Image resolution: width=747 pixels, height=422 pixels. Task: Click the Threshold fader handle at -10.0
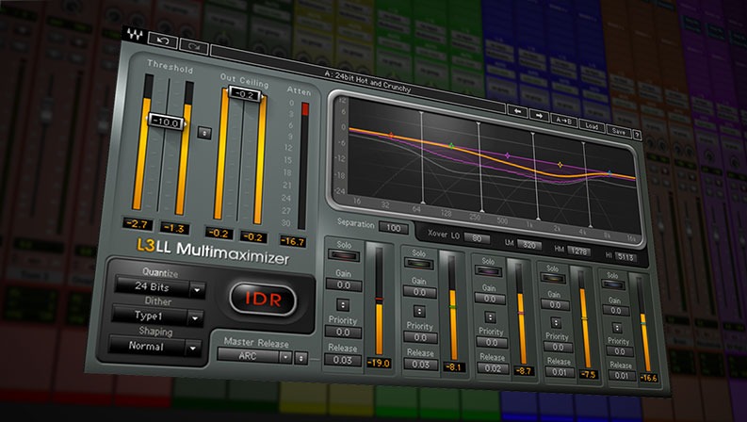[166, 122]
